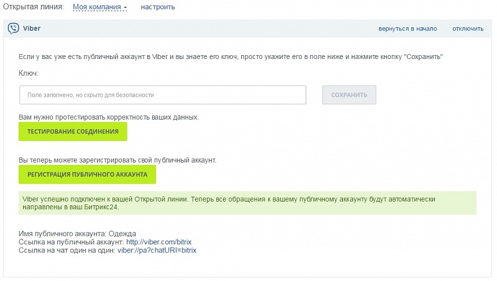Click the 'Открытая линия:' label

34,7
